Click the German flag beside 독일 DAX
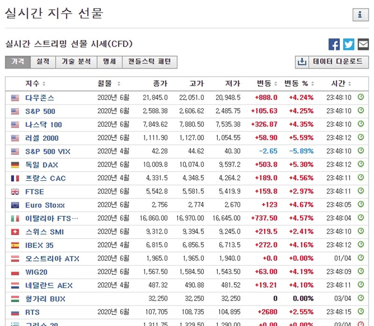 pyautogui.click(x=15, y=165)
